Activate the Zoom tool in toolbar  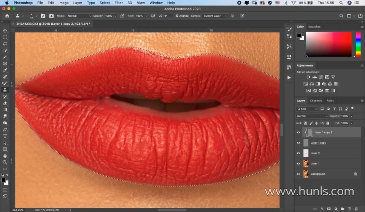pos(5,162)
